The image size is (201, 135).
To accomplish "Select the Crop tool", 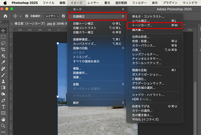I will pos(3,49).
